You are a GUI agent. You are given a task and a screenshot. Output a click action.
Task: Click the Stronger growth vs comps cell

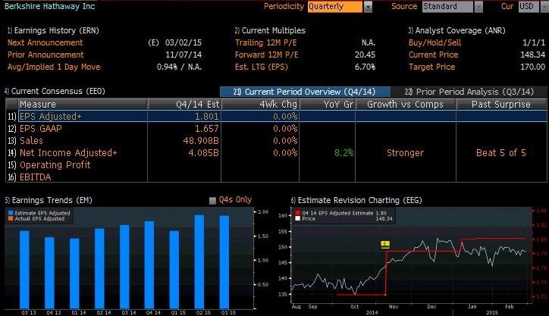pos(405,152)
